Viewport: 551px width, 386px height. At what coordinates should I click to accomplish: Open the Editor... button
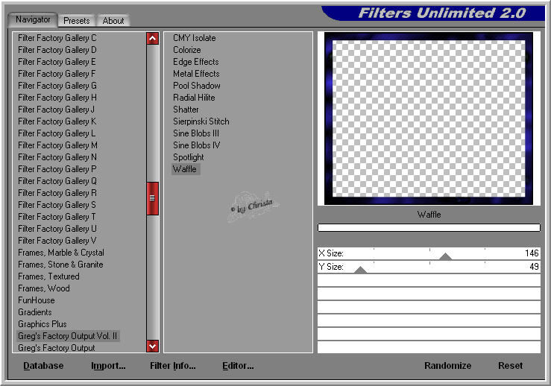(x=238, y=366)
